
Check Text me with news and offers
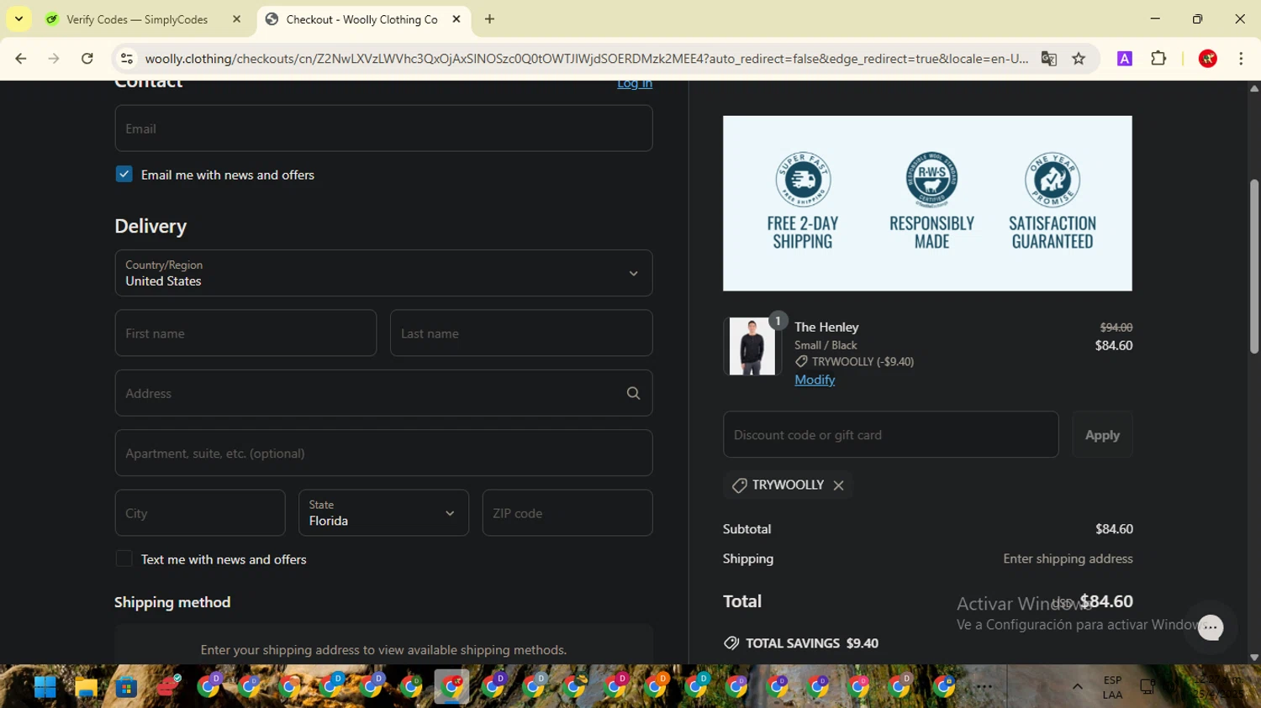(124, 559)
